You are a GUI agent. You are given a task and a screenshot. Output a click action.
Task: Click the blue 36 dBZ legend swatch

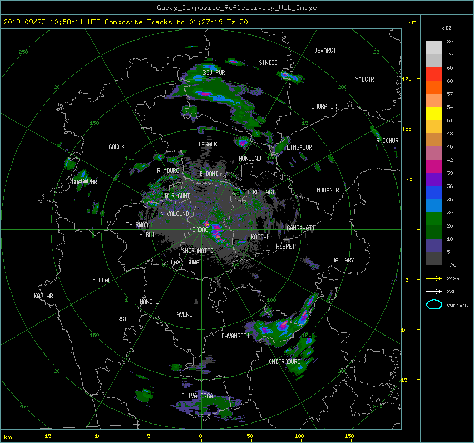434,192
